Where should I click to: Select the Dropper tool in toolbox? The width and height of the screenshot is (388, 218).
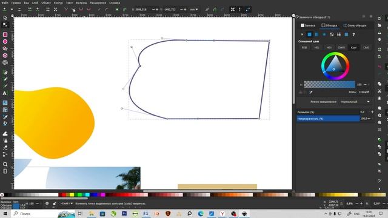coord(5,117)
